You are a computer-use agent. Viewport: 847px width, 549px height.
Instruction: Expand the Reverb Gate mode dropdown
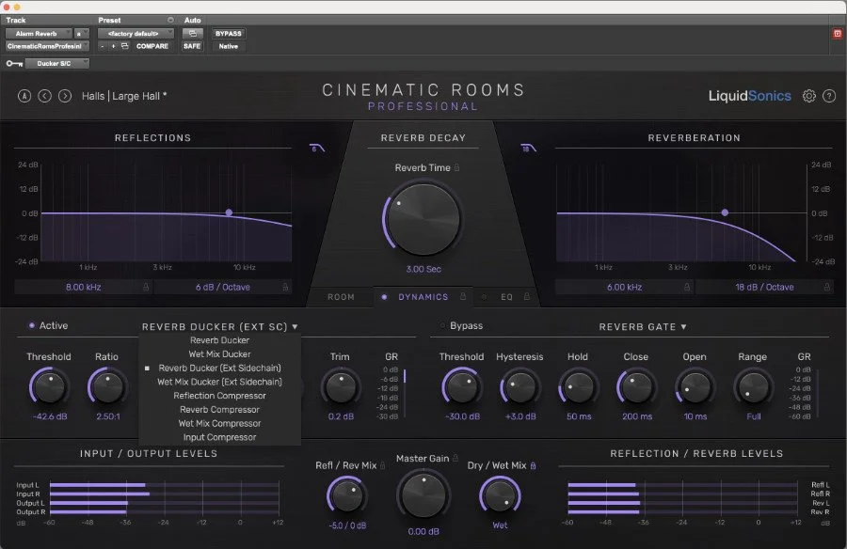[x=643, y=326]
